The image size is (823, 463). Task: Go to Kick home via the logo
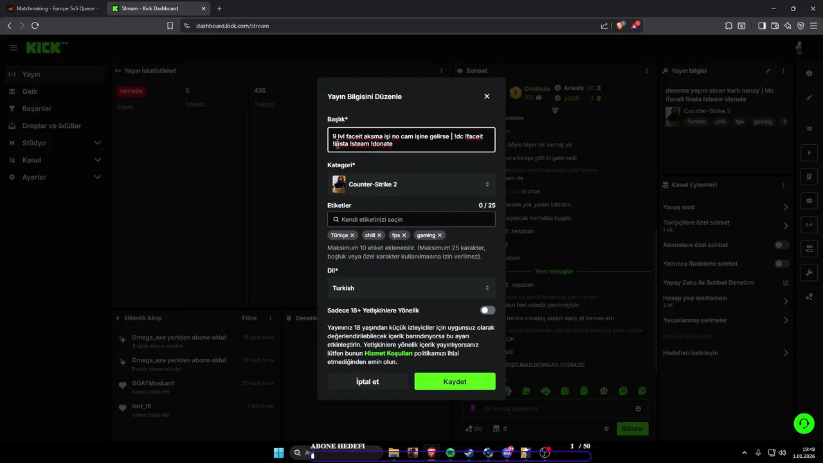click(46, 48)
